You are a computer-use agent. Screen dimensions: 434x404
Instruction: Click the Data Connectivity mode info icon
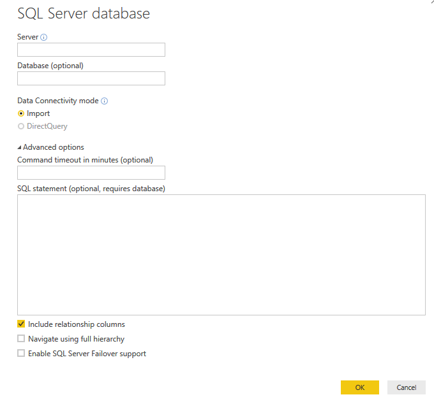tap(104, 101)
